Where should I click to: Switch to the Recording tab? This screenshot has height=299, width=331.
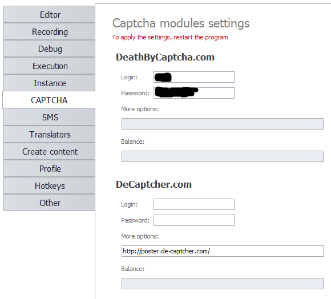50,31
